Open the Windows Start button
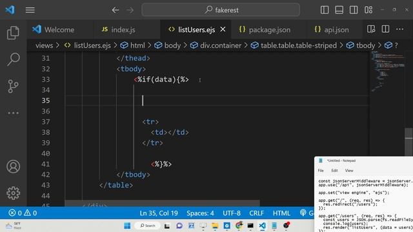 coord(127,226)
